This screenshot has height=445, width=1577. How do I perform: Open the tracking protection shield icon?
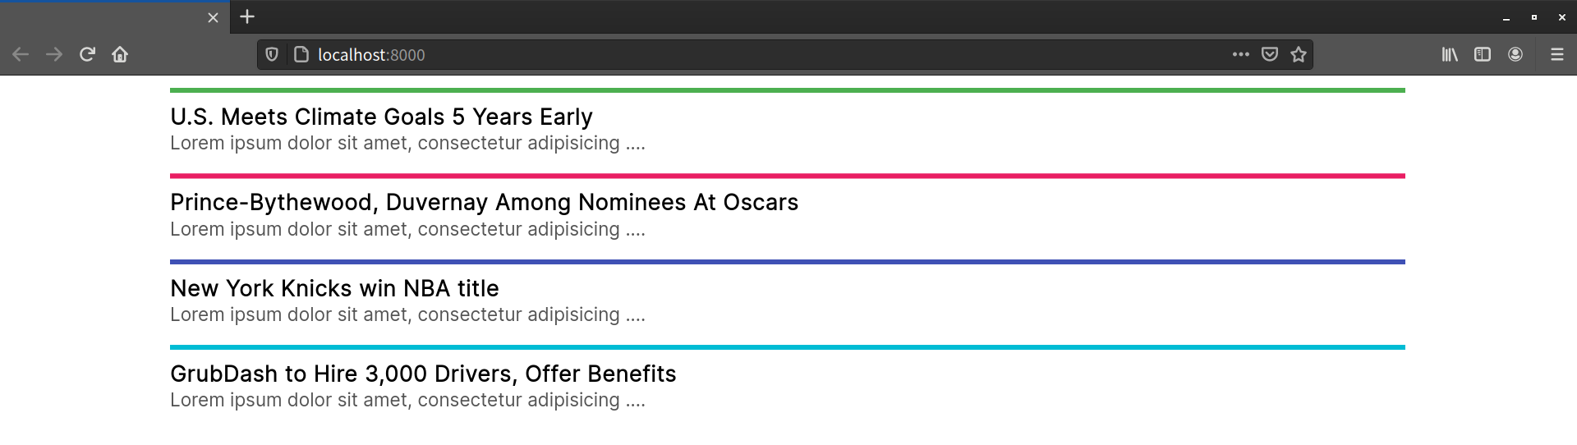pyautogui.click(x=272, y=54)
